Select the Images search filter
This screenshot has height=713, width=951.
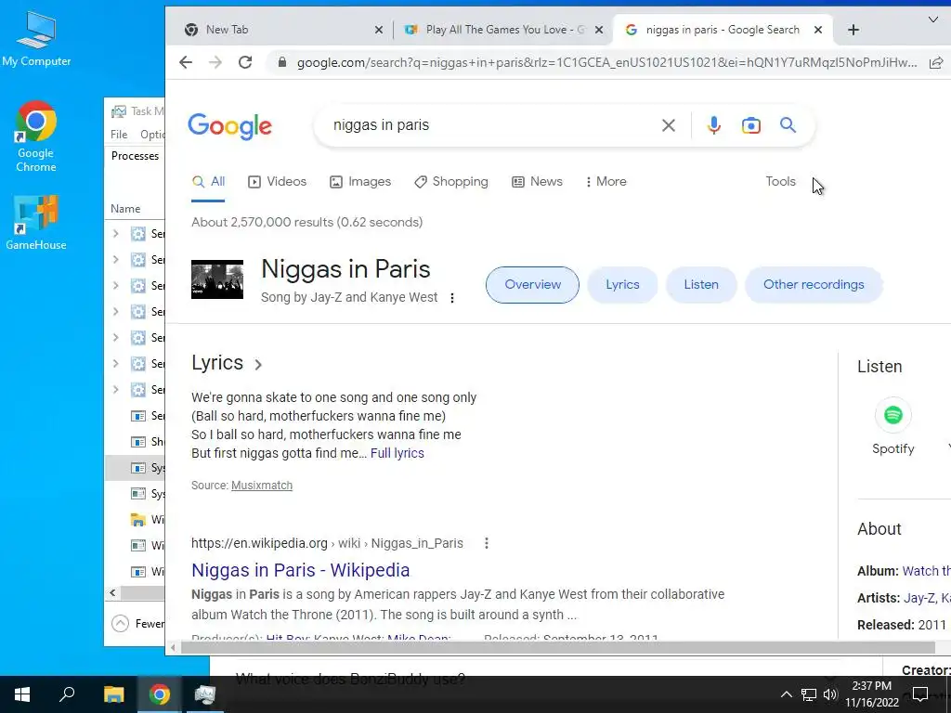pos(360,181)
